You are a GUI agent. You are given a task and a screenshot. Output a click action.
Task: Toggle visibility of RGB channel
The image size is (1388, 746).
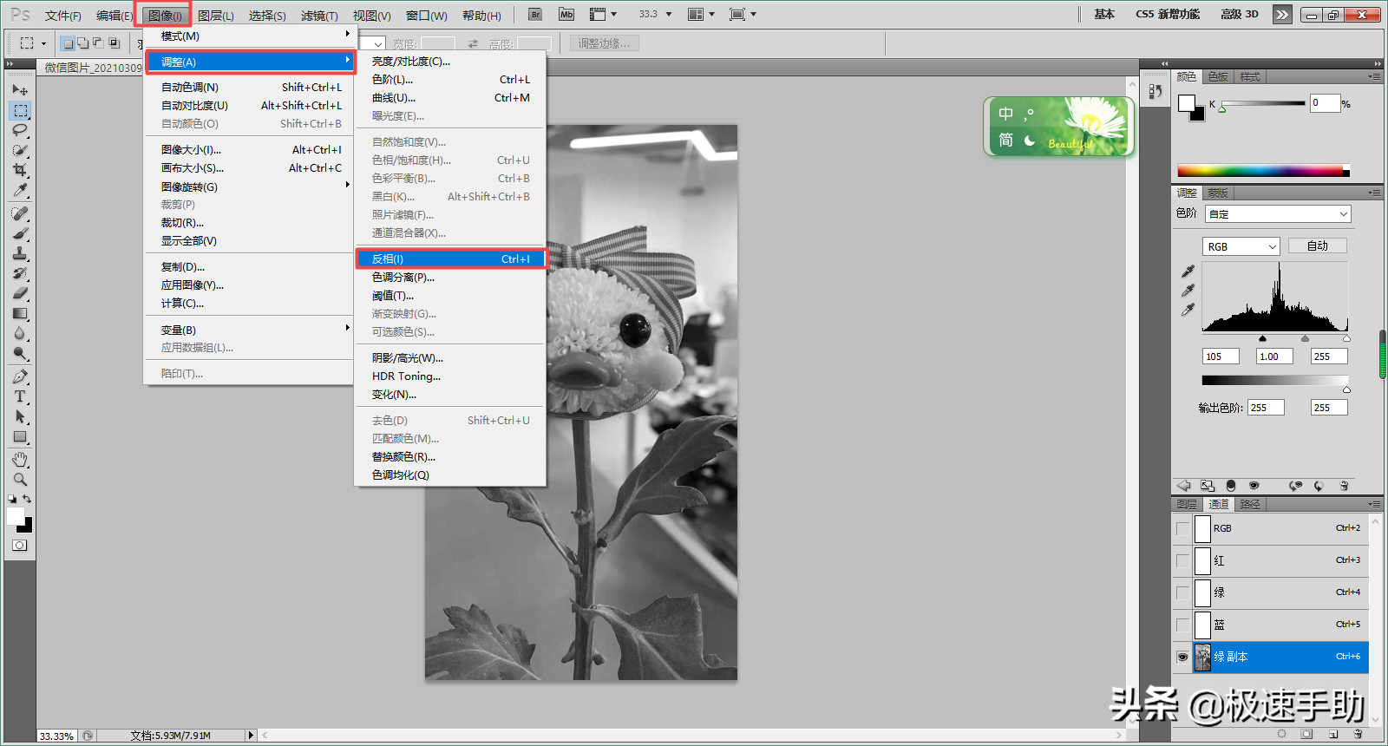coord(1182,528)
